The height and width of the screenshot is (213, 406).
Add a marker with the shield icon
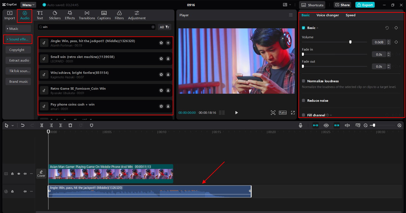pos(91,125)
